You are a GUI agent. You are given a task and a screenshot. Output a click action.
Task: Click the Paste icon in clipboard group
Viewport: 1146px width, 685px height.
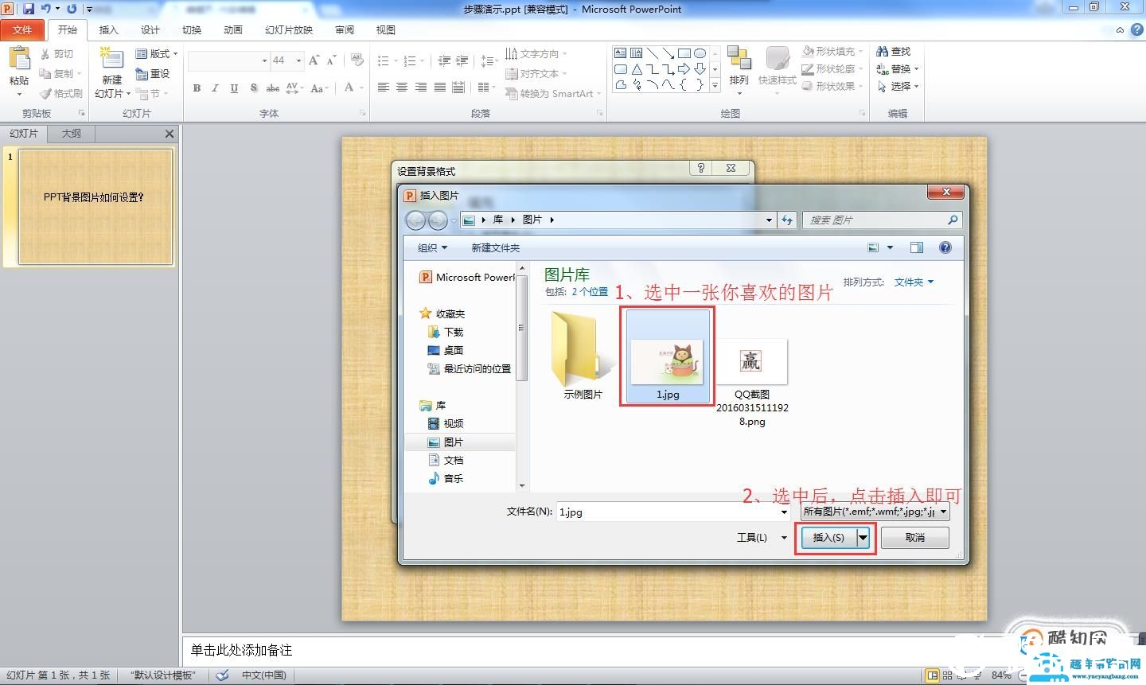pyautogui.click(x=18, y=60)
